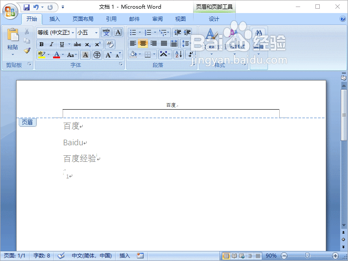The width and height of the screenshot is (348, 261).
Task: Click the Paste clipboard icon
Action: (13, 35)
